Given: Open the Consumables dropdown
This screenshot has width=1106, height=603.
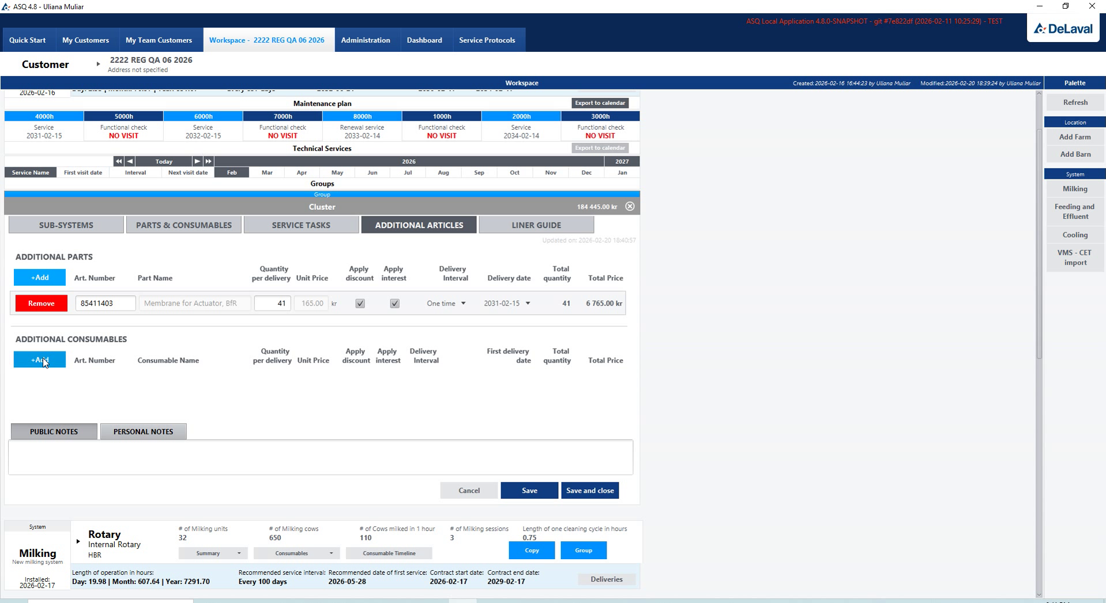Looking at the screenshot, I should 296,553.
